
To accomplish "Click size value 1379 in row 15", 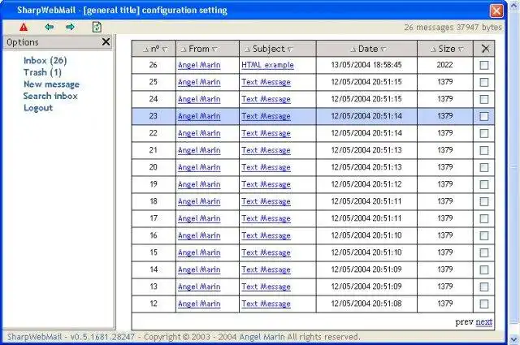I will (444, 252).
